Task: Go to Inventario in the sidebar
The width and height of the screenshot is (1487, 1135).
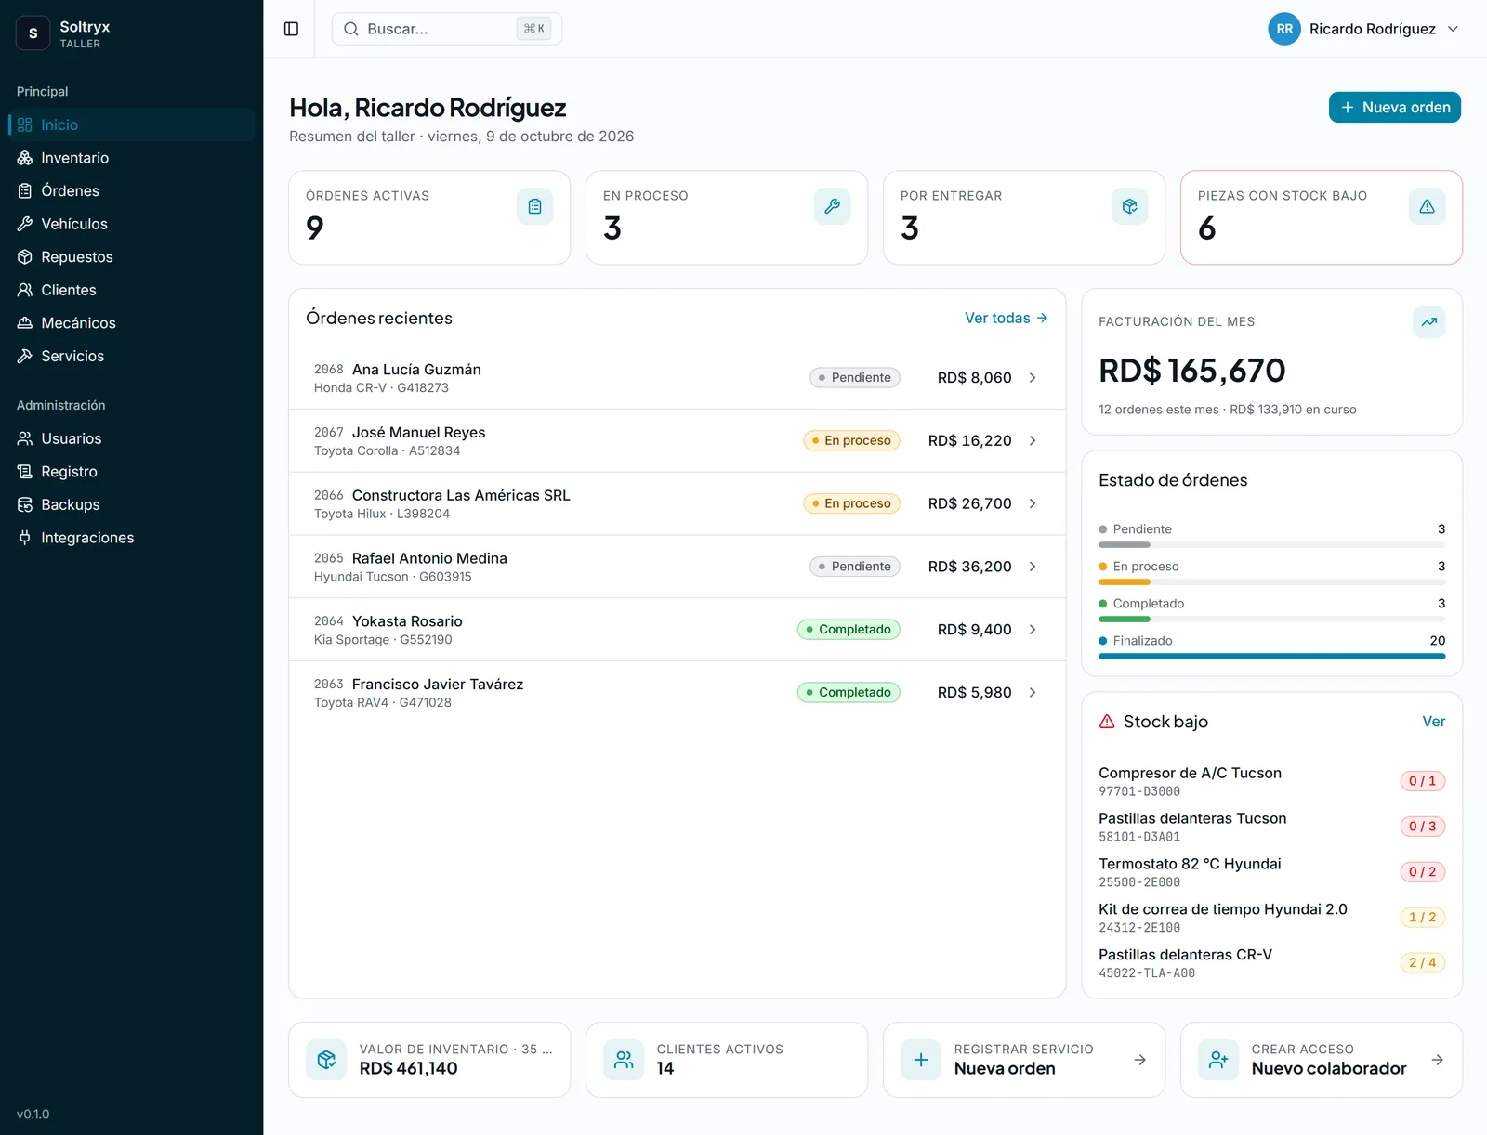Action: tap(131, 158)
